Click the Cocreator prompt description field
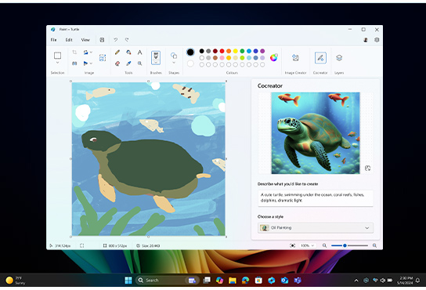Viewport: 426px width, 290px height. point(316,198)
